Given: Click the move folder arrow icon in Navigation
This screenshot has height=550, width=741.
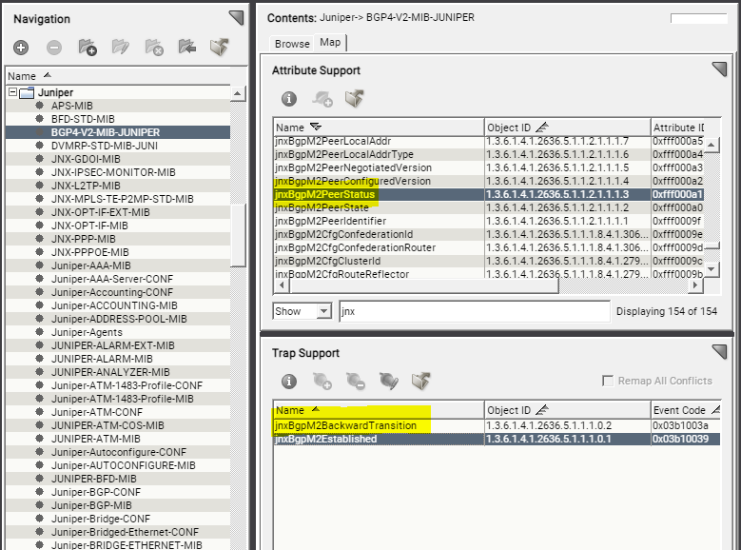Looking at the screenshot, I should click(187, 47).
